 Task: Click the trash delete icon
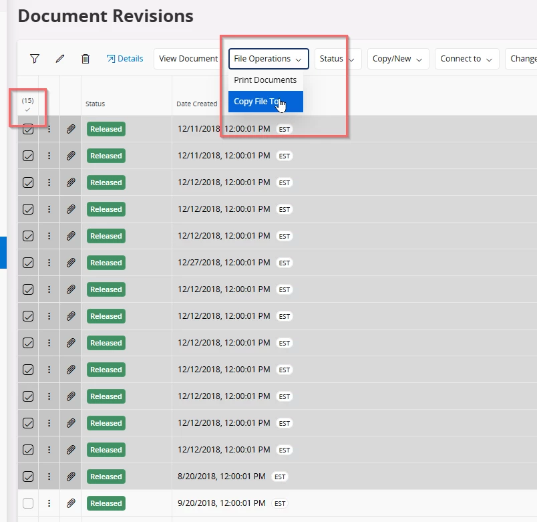(85, 59)
